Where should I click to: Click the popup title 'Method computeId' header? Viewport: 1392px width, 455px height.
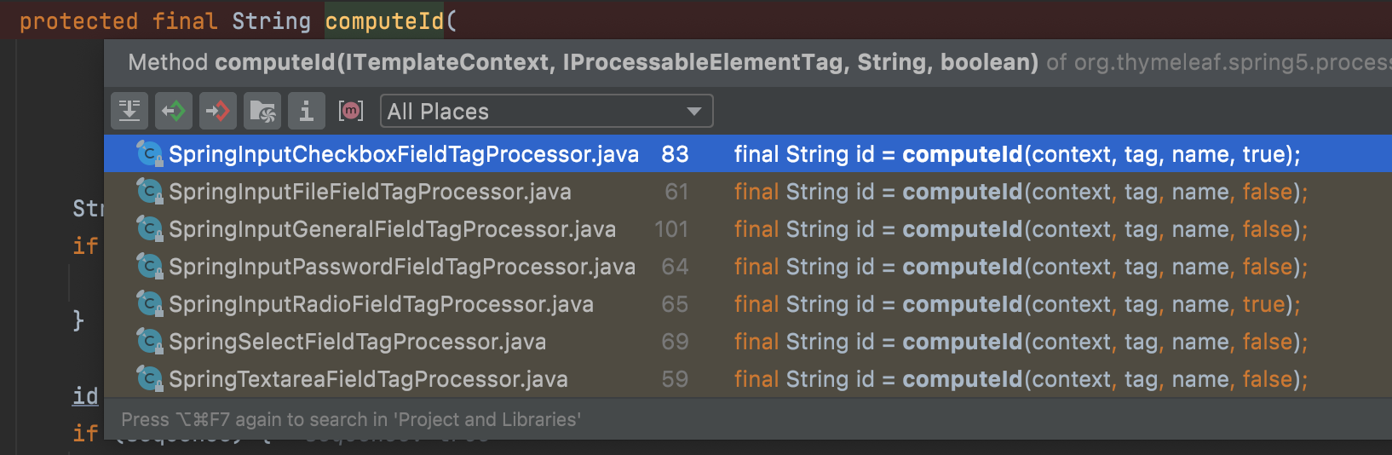pyautogui.click(x=583, y=62)
